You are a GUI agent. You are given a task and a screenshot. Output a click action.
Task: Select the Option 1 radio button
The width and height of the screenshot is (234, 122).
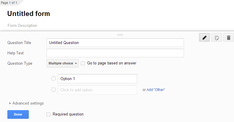(x=53, y=79)
